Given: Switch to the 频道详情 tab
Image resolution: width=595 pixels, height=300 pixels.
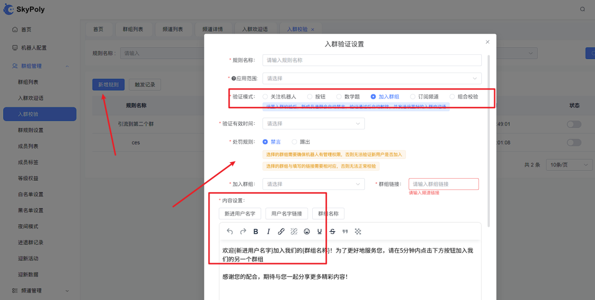Looking at the screenshot, I should click(213, 29).
